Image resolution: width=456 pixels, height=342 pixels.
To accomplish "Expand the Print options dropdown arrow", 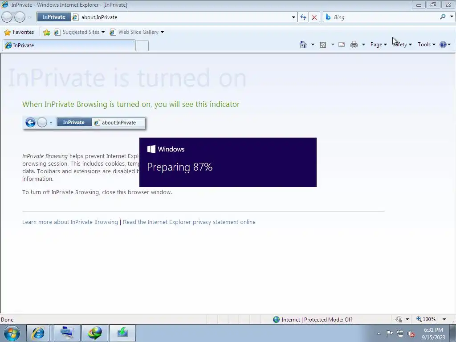I will click(363, 45).
